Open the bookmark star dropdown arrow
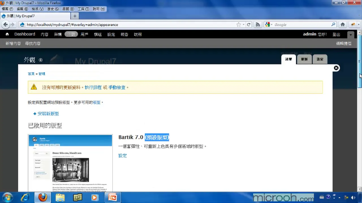This screenshot has height=203, width=362. click(x=244, y=25)
